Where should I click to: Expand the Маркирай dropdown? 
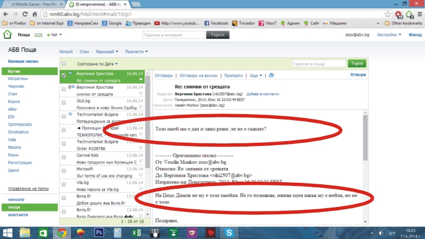coord(107,51)
